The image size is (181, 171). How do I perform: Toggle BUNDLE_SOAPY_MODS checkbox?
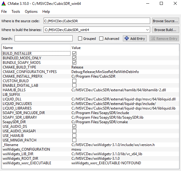(x=74, y=63)
